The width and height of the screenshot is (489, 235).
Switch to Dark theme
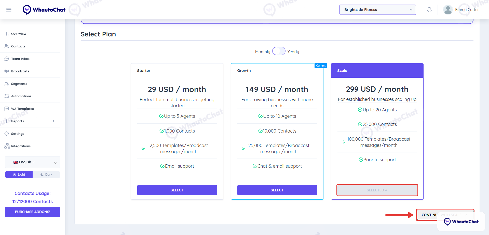[46, 175]
